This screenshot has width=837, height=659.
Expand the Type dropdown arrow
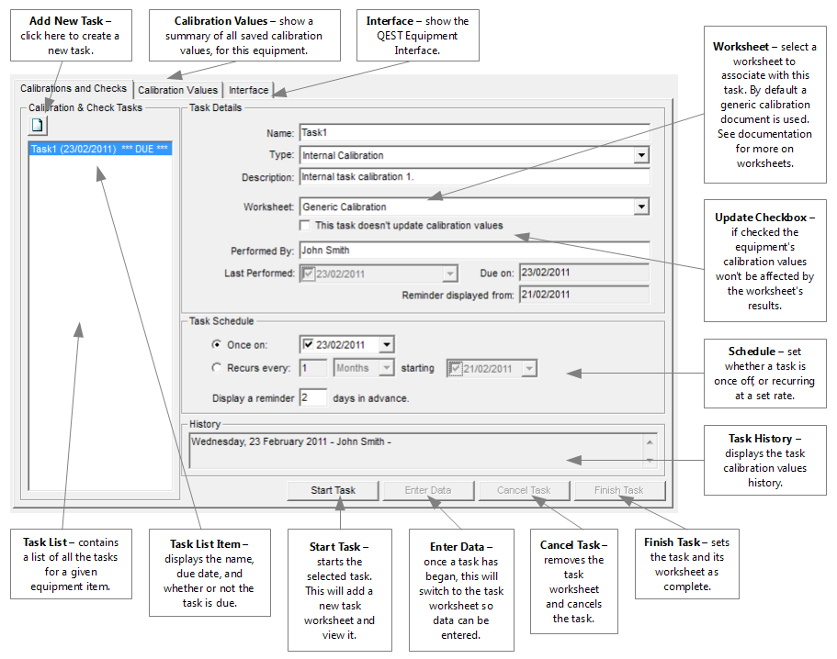(x=641, y=156)
